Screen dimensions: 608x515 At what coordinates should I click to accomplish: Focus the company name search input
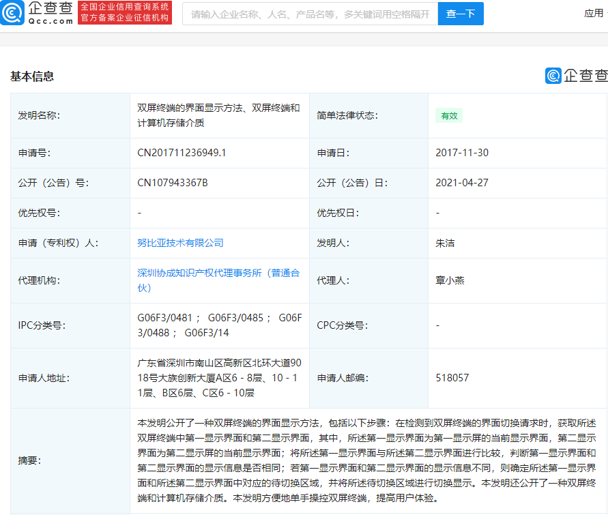pos(310,14)
